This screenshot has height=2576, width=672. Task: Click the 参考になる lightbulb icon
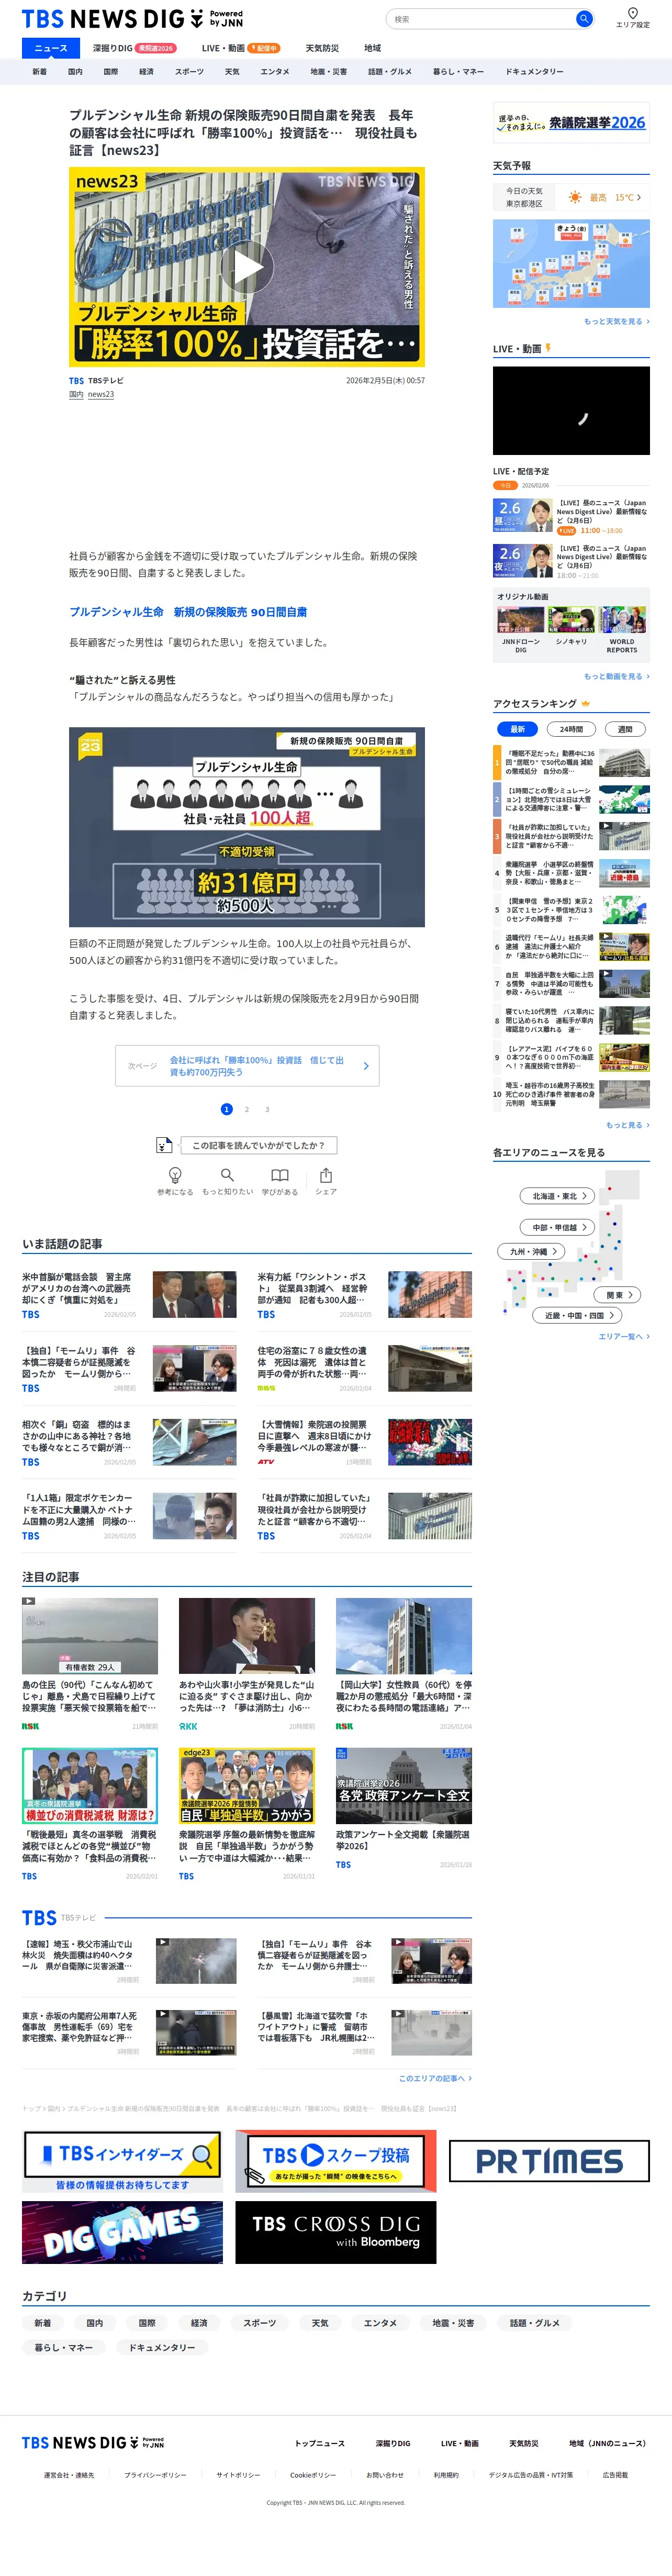click(x=175, y=1175)
